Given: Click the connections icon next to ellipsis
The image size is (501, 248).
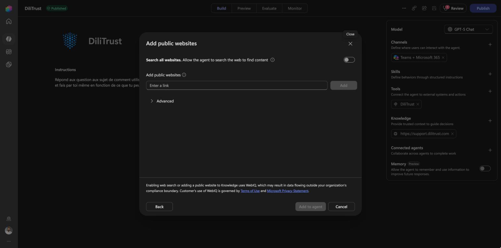Looking at the screenshot, I should coord(414,8).
